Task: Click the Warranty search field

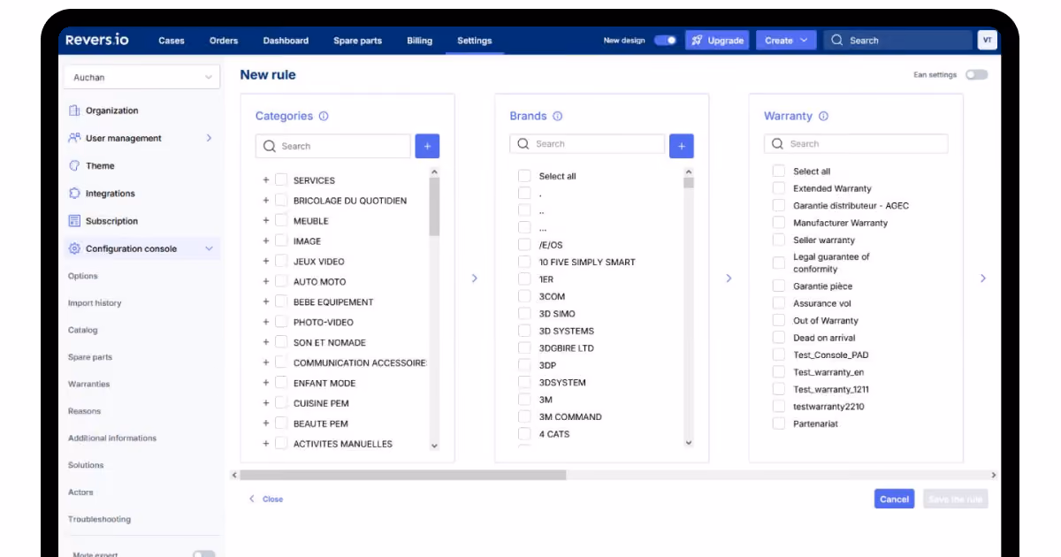Action: pyautogui.click(x=856, y=143)
